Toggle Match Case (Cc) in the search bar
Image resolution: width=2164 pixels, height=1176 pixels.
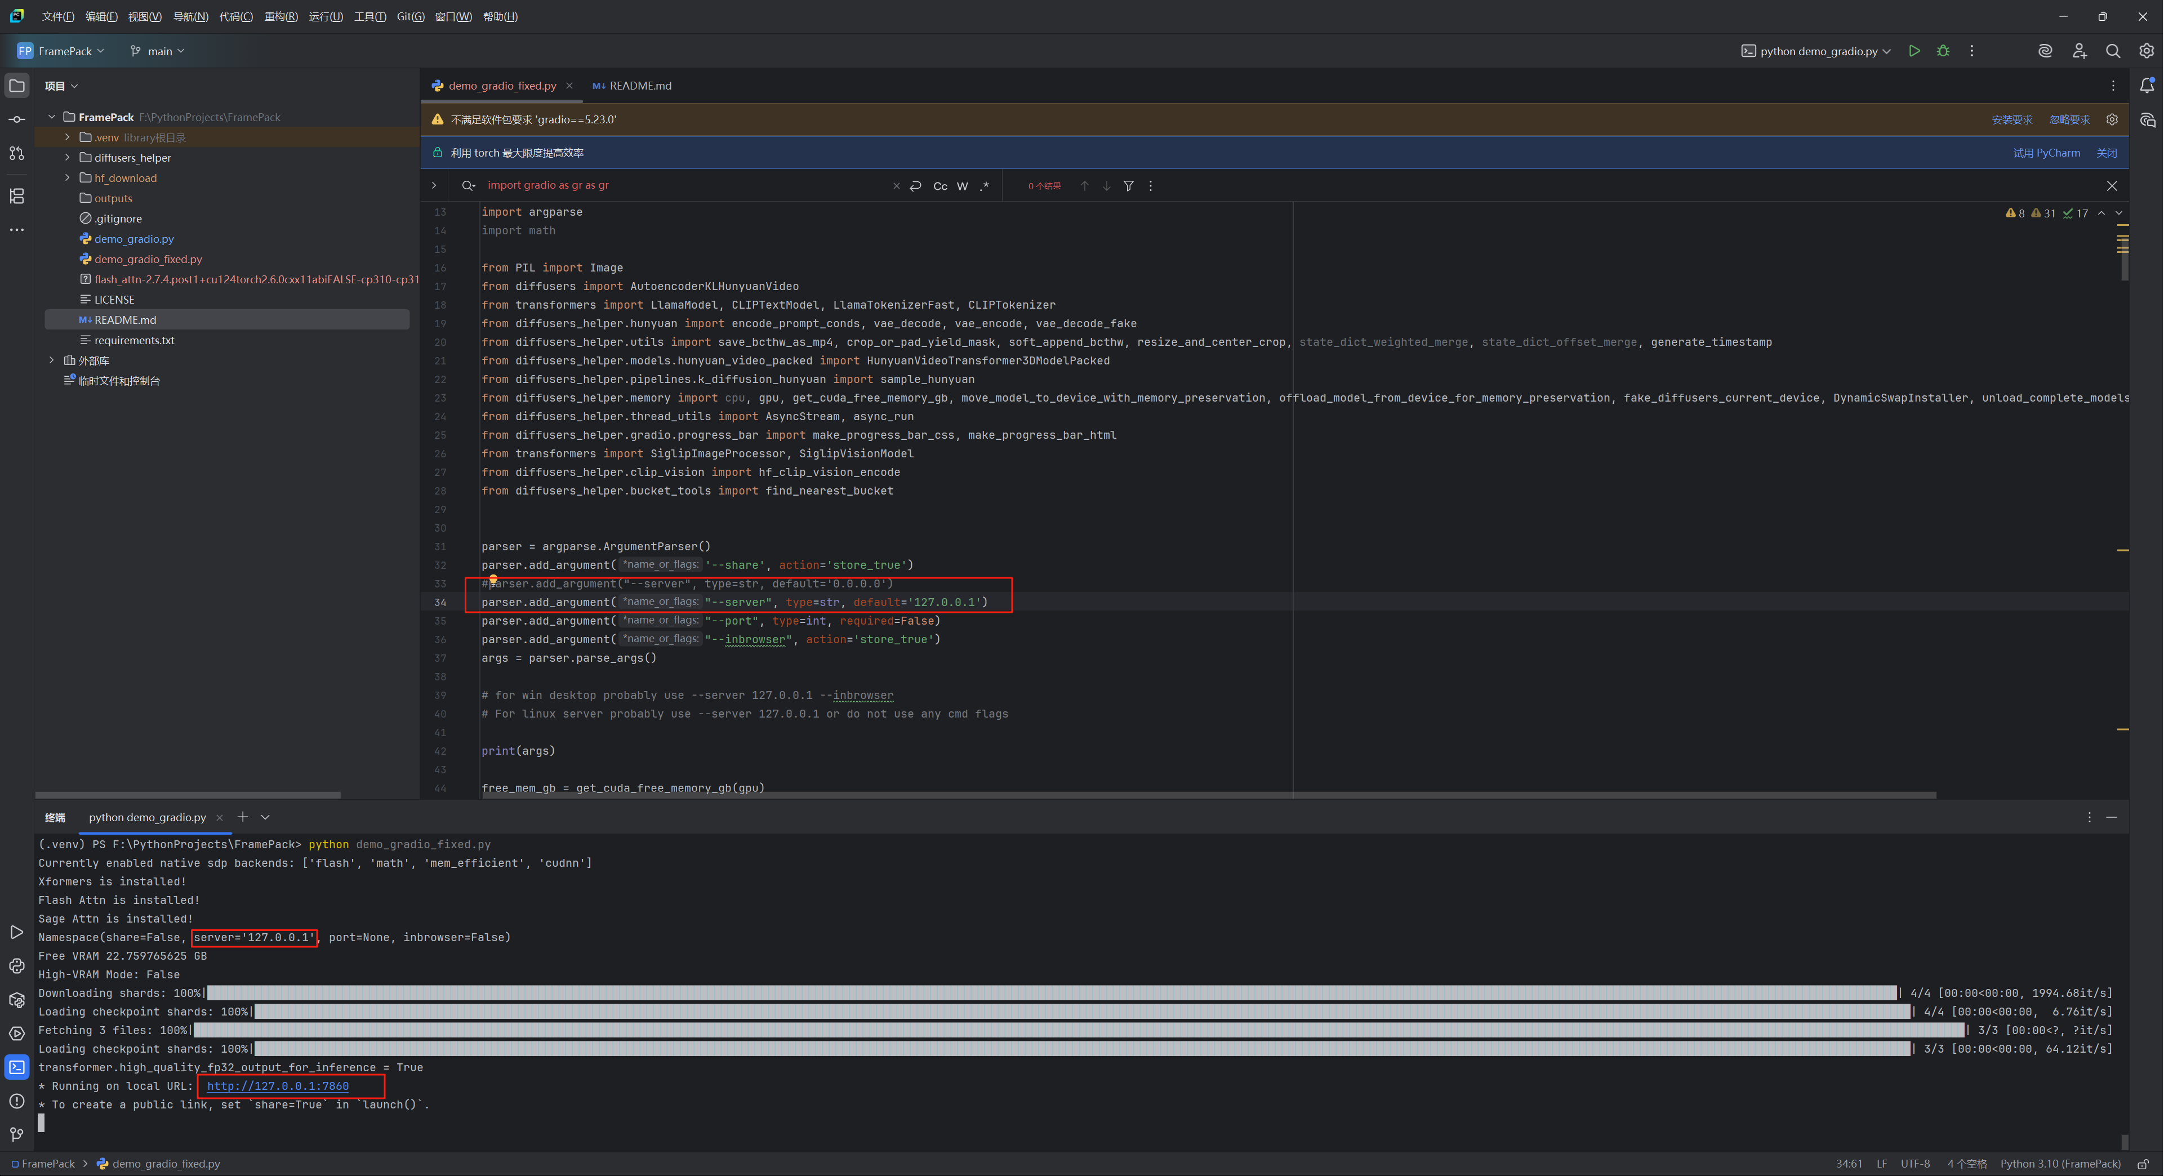tap(940, 186)
